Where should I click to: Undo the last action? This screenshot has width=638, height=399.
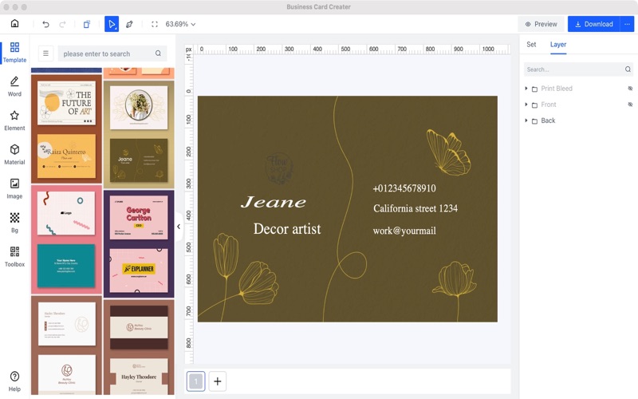(x=45, y=24)
